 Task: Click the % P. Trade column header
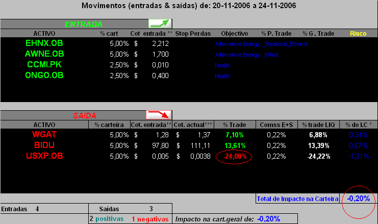pyautogui.click(x=276, y=34)
